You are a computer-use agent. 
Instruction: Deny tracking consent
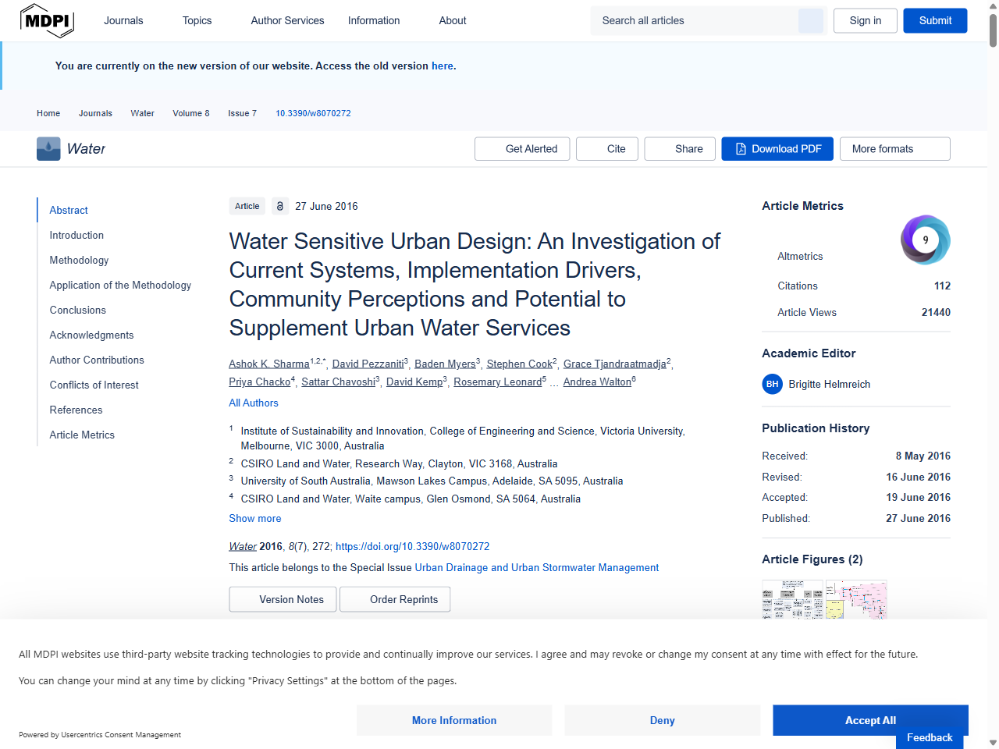point(662,720)
